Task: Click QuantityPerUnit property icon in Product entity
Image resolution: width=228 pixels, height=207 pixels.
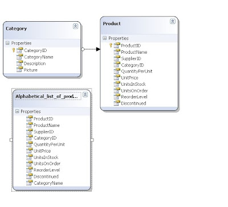Action: [117, 71]
